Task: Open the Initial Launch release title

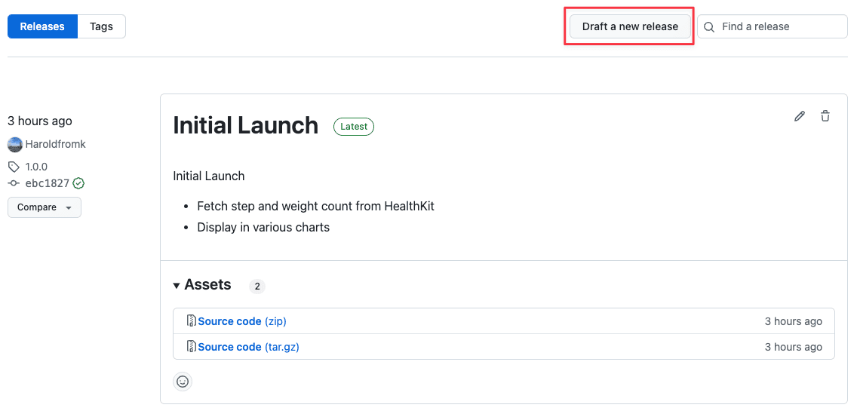Action: [x=245, y=125]
